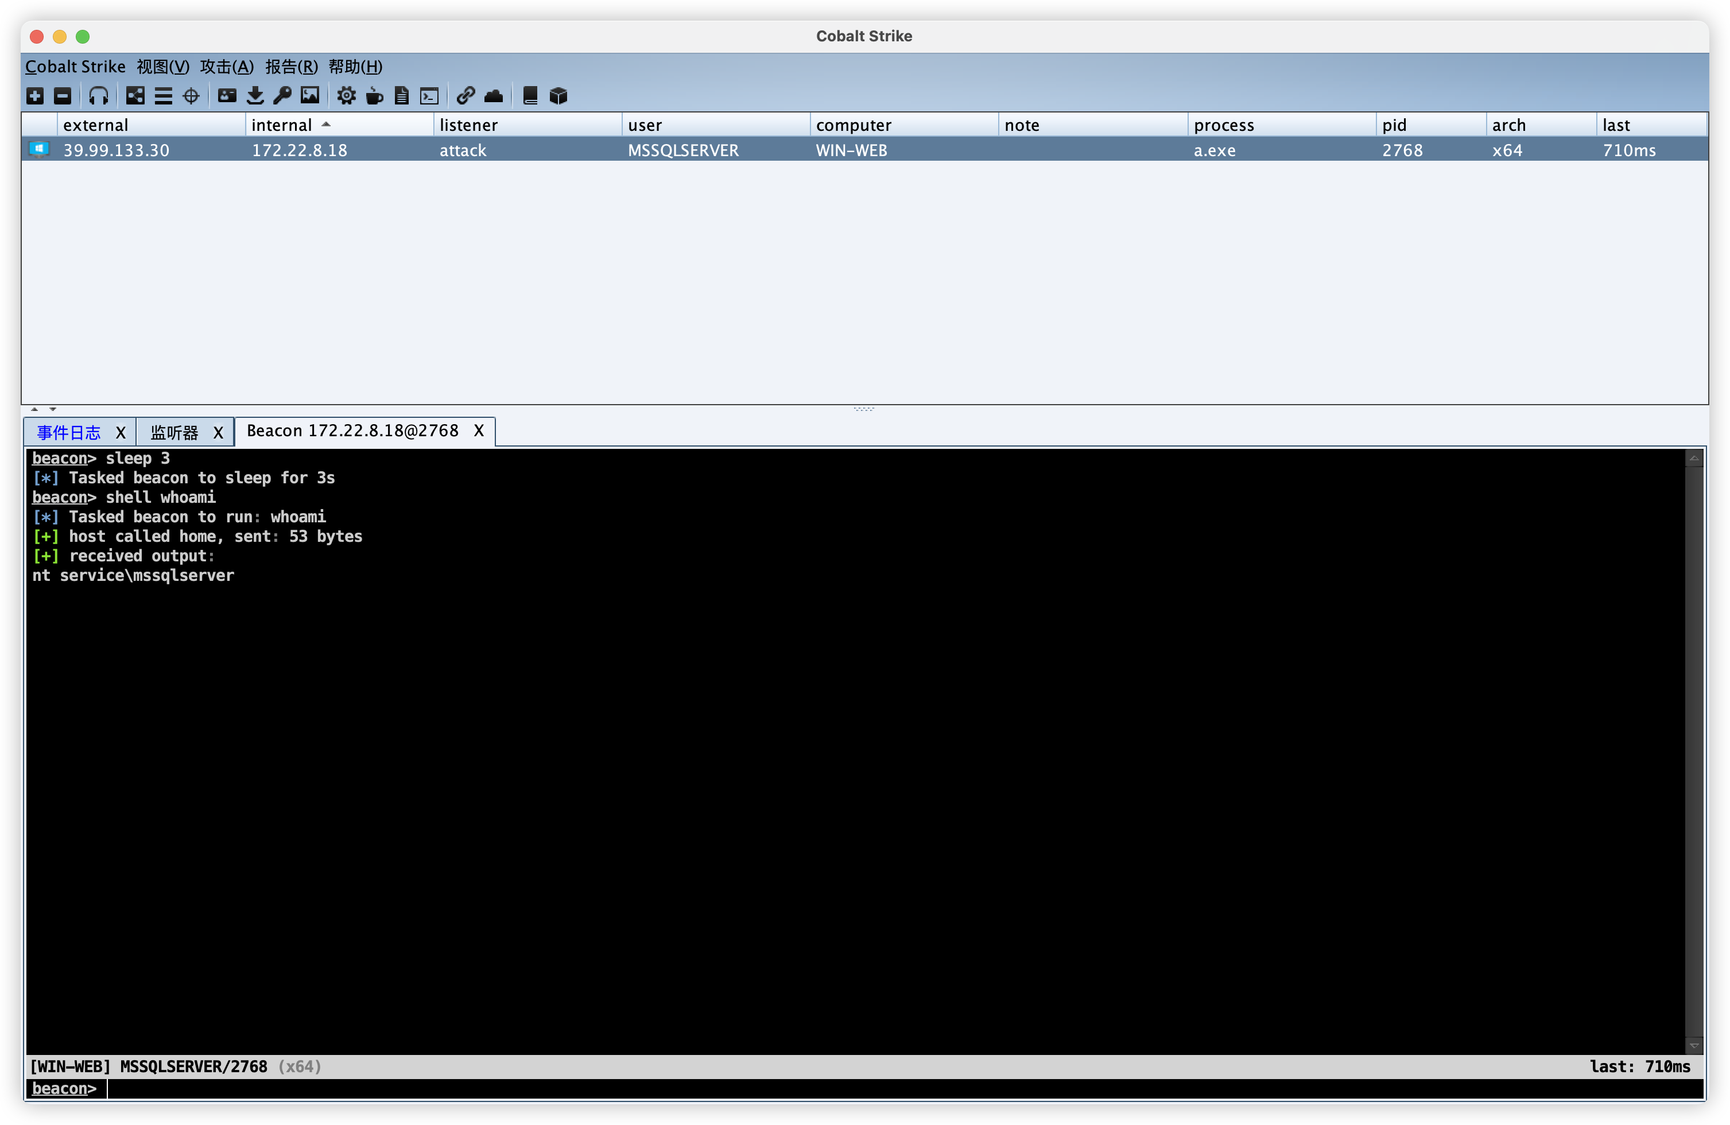Screen dimensions: 1730x1125
Task: Click the cloud manage web server icon
Action: pyautogui.click(x=494, y=96)
